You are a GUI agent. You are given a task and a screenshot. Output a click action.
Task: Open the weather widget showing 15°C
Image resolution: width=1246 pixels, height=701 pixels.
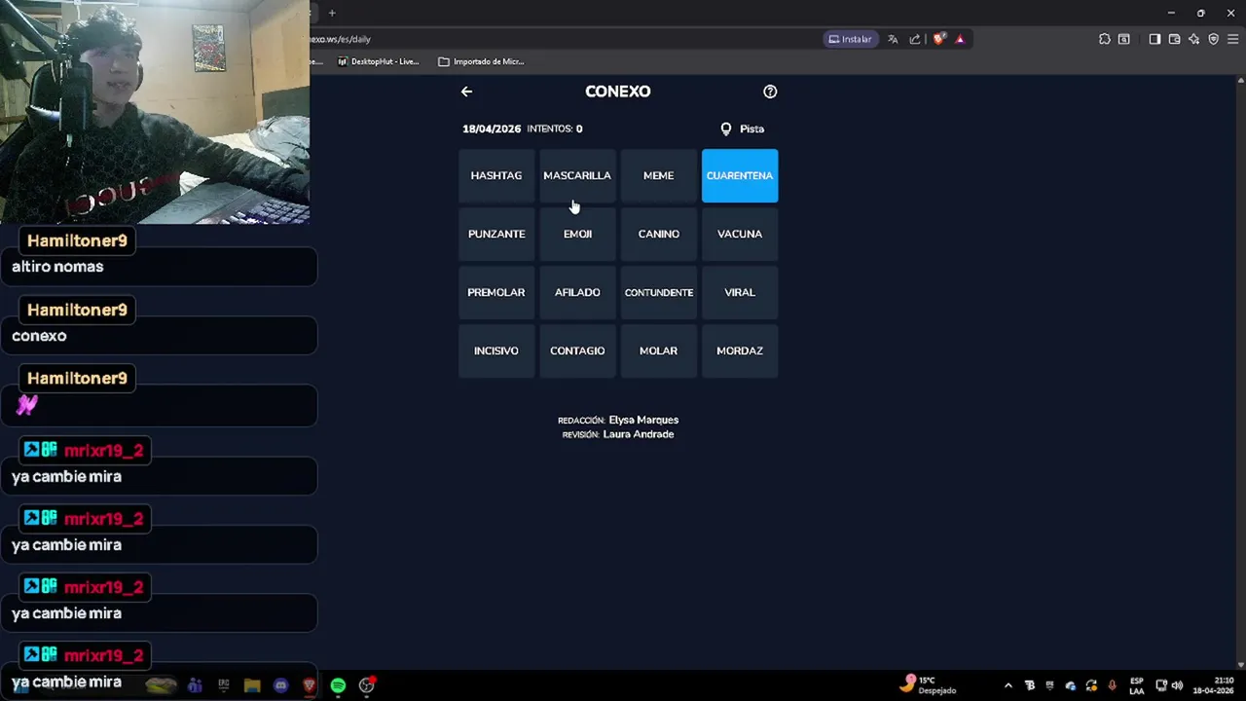930,685
